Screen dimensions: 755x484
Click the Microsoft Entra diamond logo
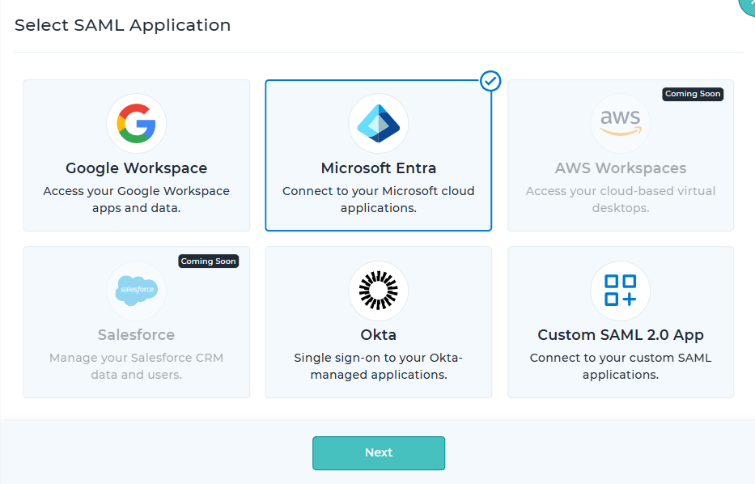[378, 124]
